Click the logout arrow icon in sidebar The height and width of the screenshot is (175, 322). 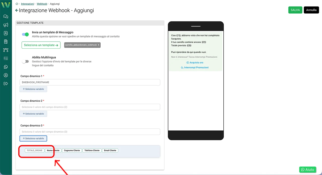coord(6,83)
